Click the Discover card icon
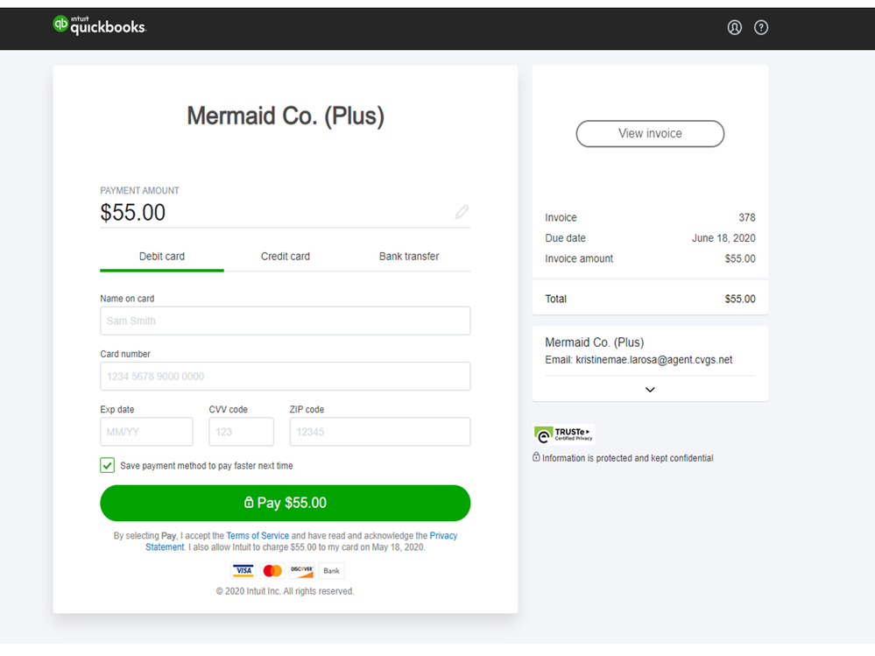Image resolution: width=875 pixels, height=656 pixels. pyautogui.click(x=301, y=571)
